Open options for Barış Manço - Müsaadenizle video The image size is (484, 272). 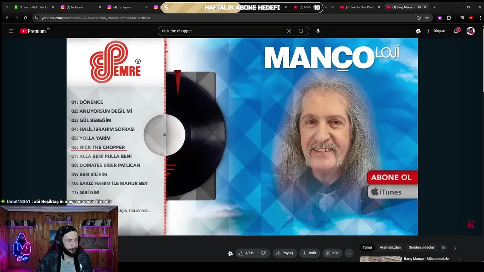pos(459,260)
